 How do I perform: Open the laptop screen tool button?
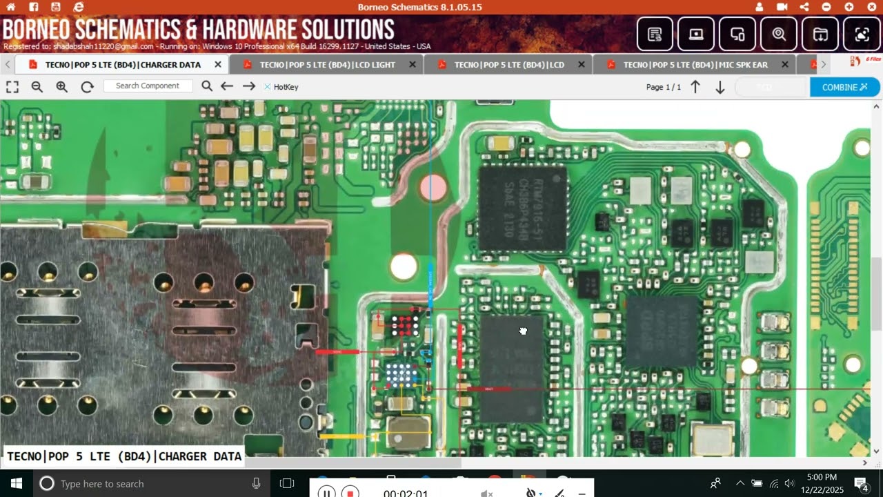coord(696,34)
